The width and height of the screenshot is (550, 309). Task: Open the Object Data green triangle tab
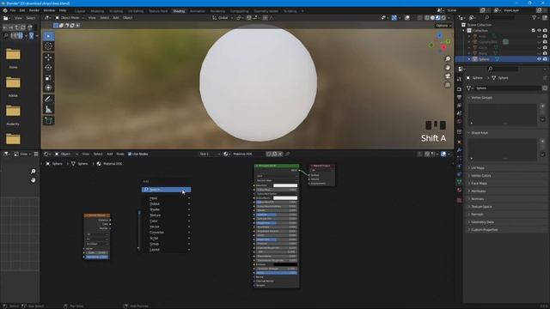pyautogui.click(x=459, y=181)
